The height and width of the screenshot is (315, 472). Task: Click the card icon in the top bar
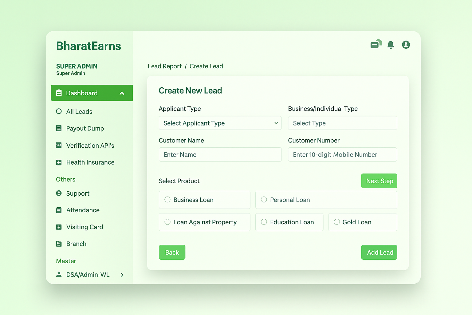click(x=376, y=44)
